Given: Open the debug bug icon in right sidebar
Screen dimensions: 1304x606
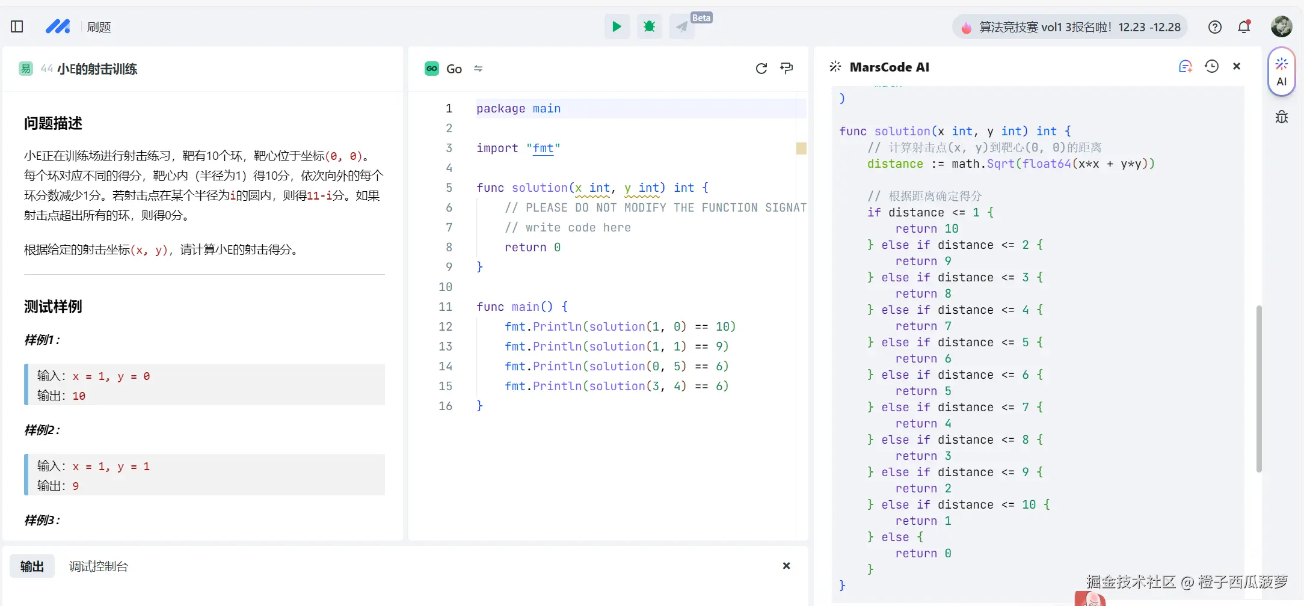Looking at the screenshot, I should [x=1281, y=117].
